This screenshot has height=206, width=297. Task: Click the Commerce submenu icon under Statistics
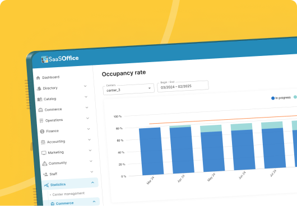coord(53,204)
